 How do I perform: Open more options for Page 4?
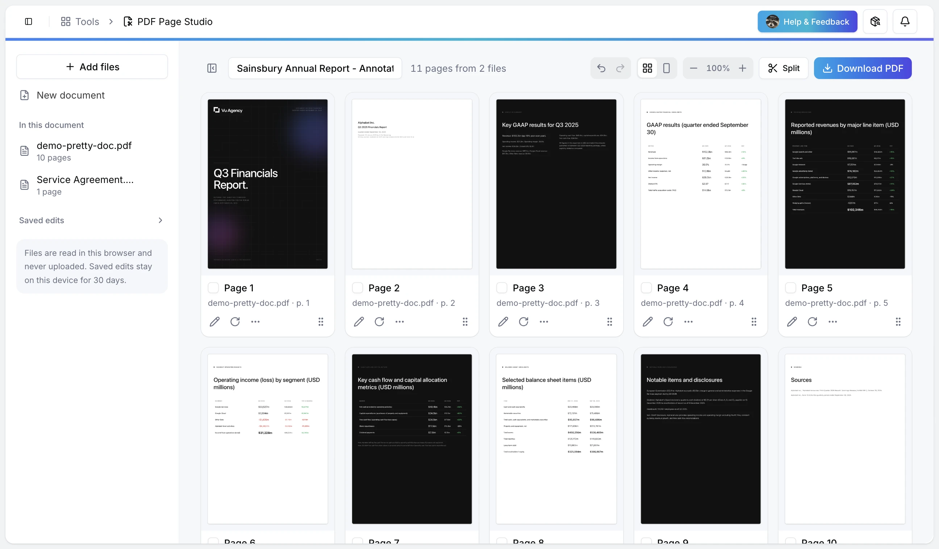point(688,322)
